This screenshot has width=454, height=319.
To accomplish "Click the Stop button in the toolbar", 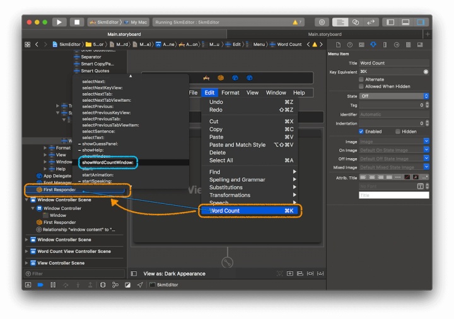I will click(x=77, y=22).
